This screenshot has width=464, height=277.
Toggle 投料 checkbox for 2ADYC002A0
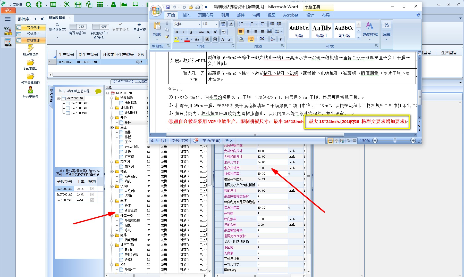(x=92, y=200)
